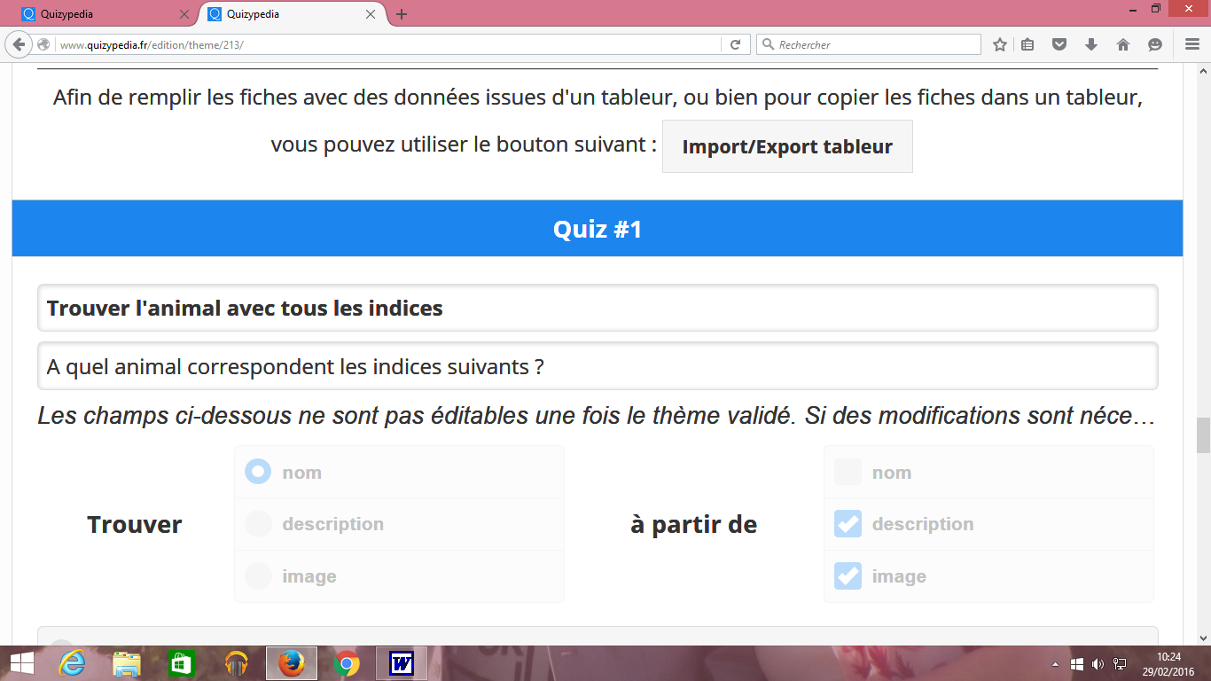Open the Firefox downloads arrow icon
This screenshot has height=681, width=1211.
tap(1091, 44)
